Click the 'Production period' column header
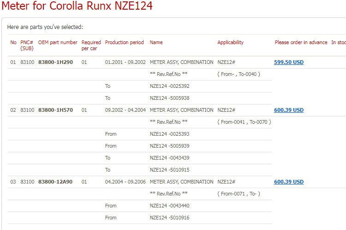 [124, 42]
